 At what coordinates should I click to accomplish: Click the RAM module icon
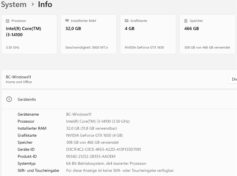coord(67,20)
